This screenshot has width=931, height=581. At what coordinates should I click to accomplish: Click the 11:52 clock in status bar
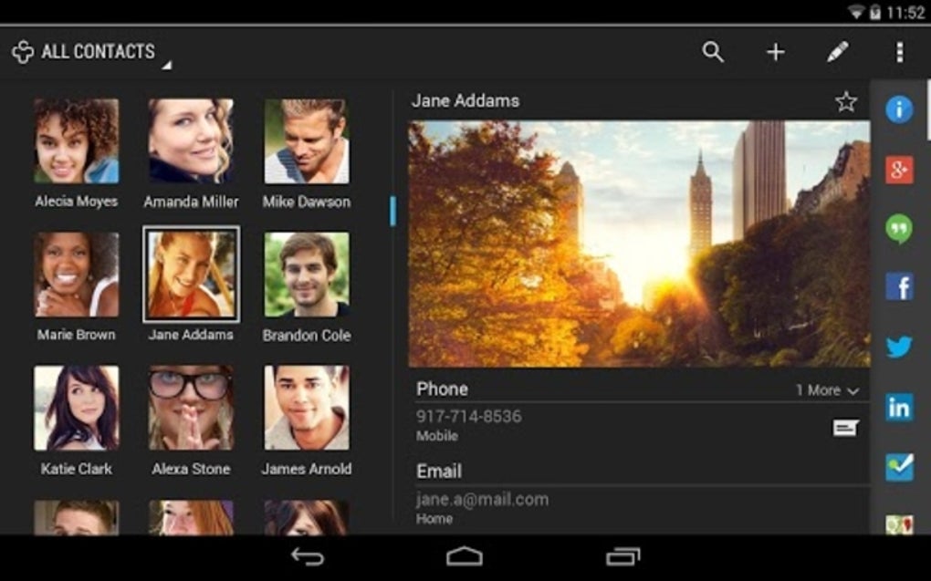pyautogui.click(x=905, y=13)
